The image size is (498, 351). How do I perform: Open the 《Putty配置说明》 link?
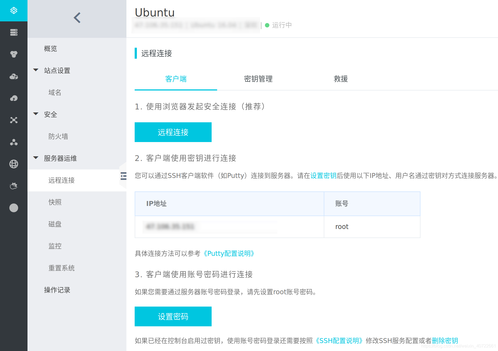pyautogui.click(x=229, y=253)
